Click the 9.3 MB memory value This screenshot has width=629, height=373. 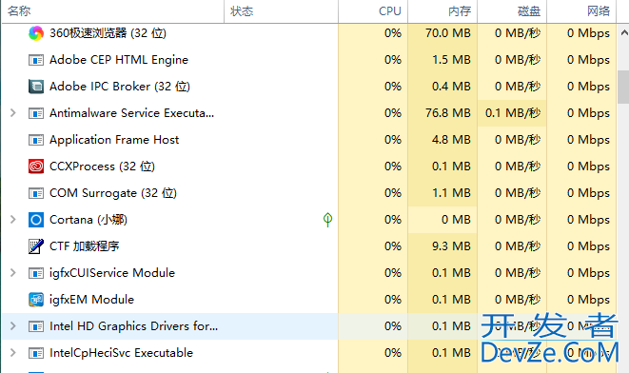[x=451, y=245]
